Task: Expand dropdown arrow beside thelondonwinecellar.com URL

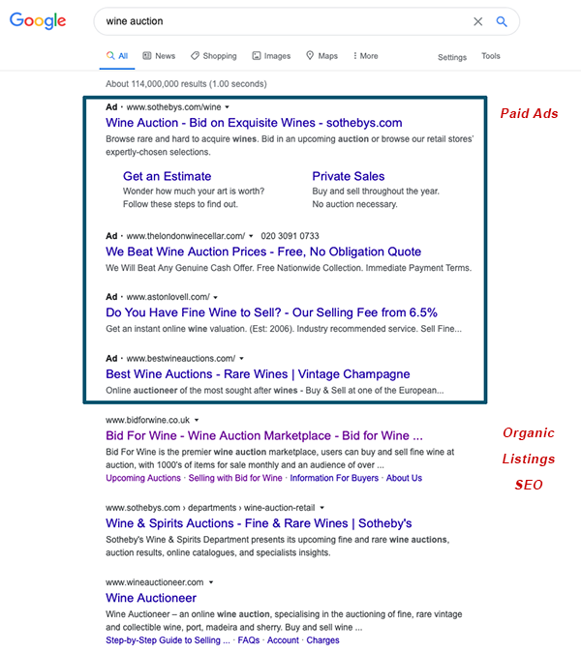Action: pyautogui.click(x=251, y=236)
